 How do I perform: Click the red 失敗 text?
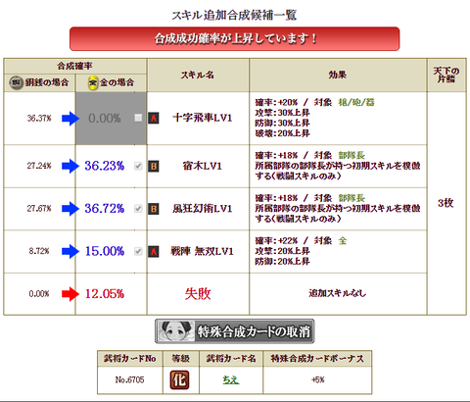point(198,294)
